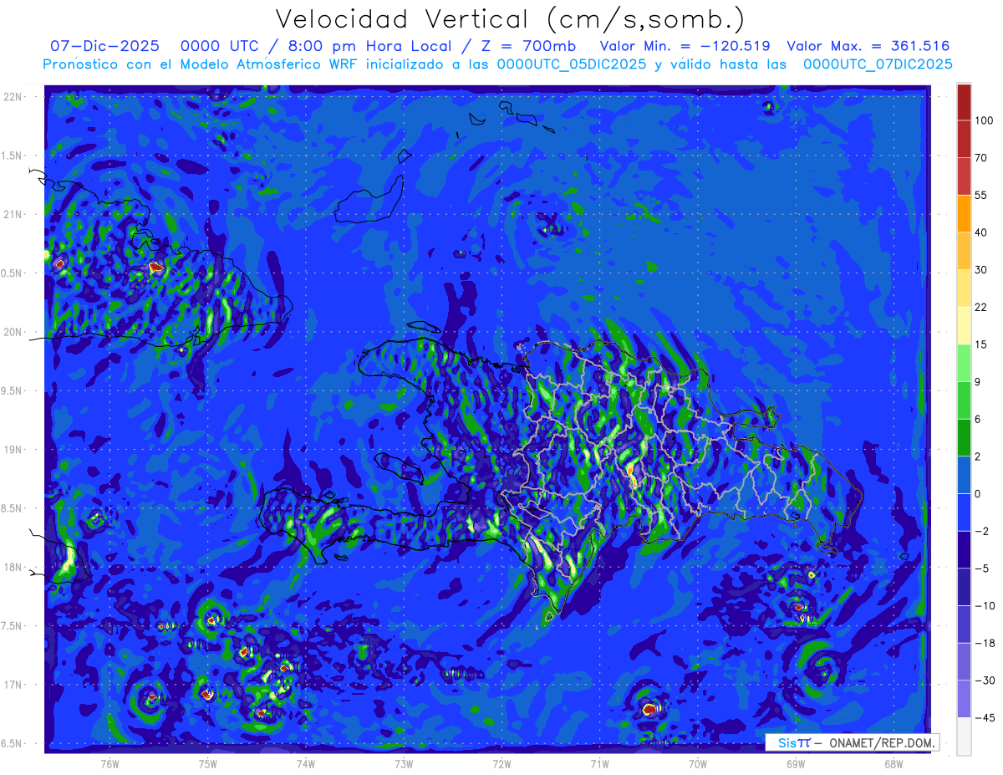This screenshot has width=1003, height=775.
Task: Pick the lavender swatch between -45 and -30
Action: [x=964, y=700]
